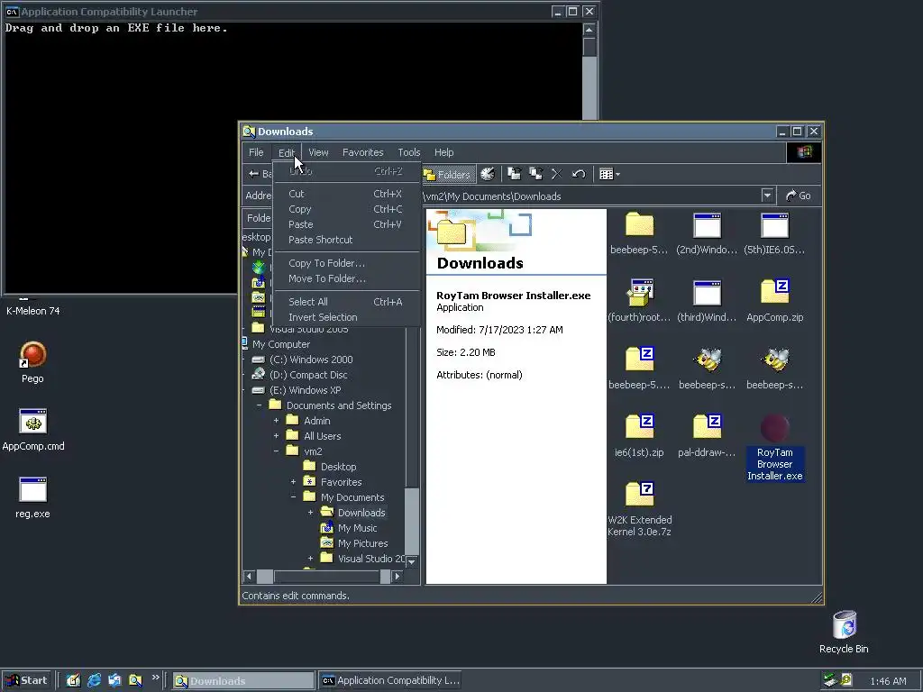
Task: Collapse the vm2 folder node
Action: pos(276,451)
